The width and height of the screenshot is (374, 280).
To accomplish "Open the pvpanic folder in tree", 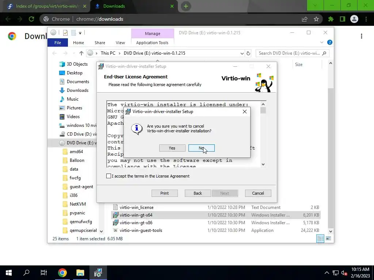I will coord(74,213).
